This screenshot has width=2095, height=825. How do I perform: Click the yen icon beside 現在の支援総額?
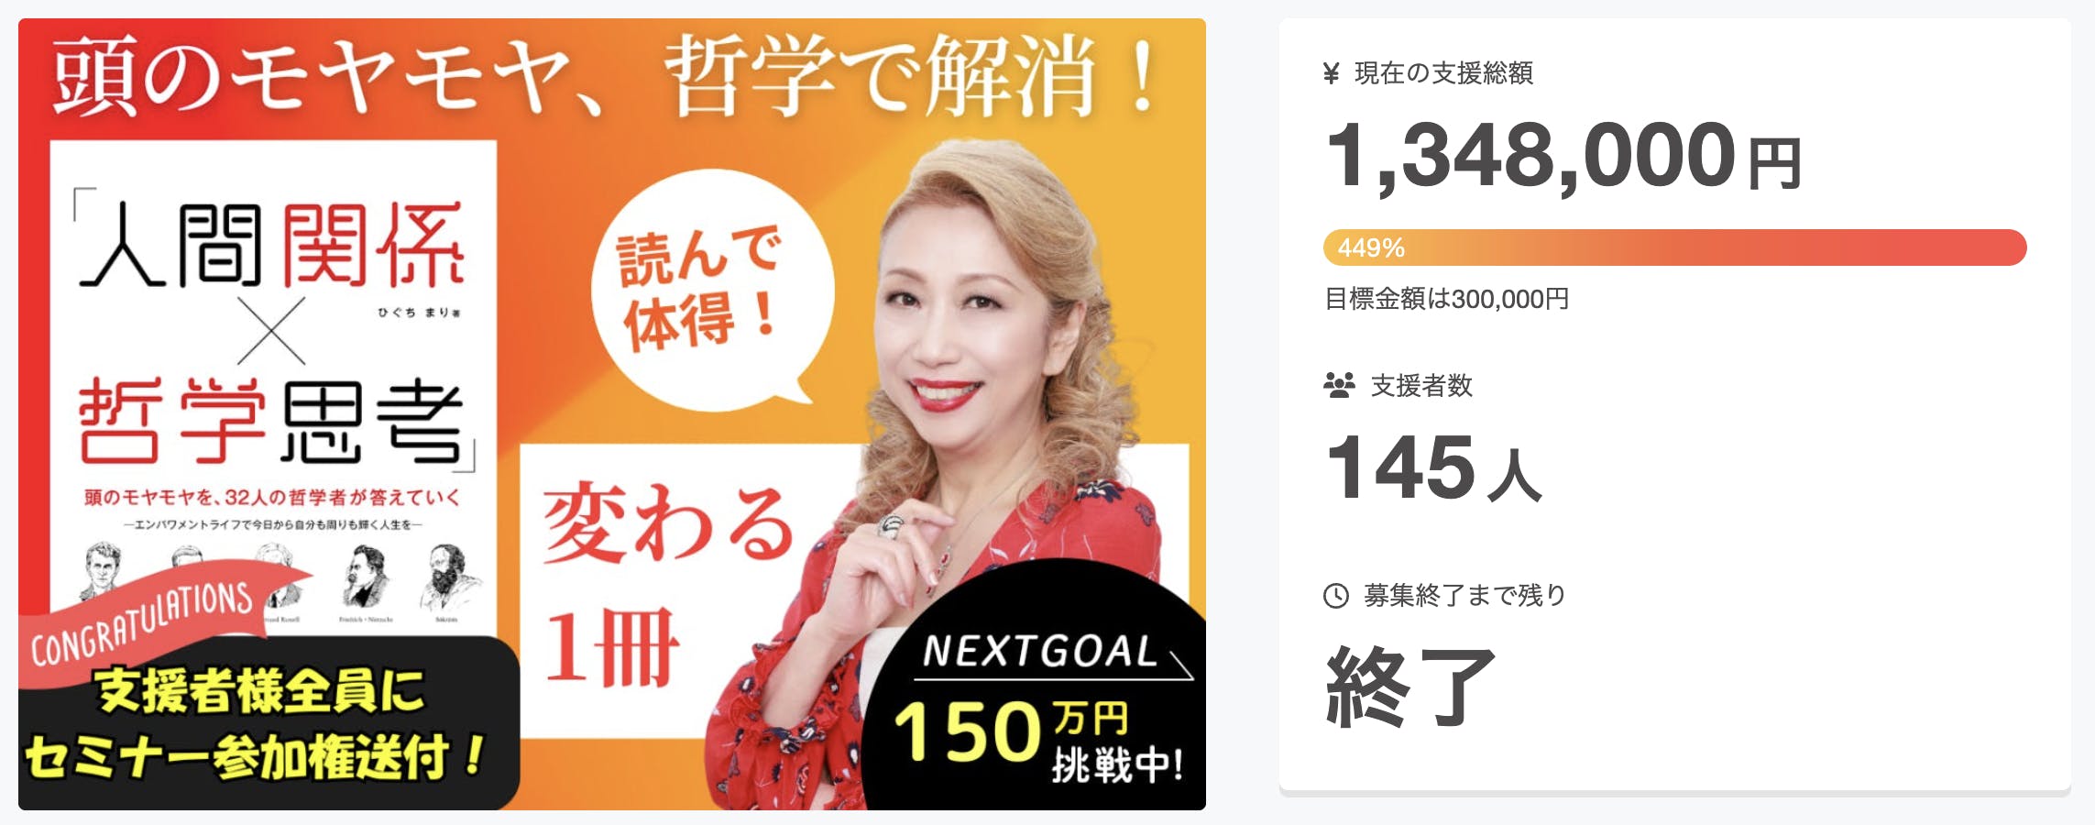[1332, 73]
